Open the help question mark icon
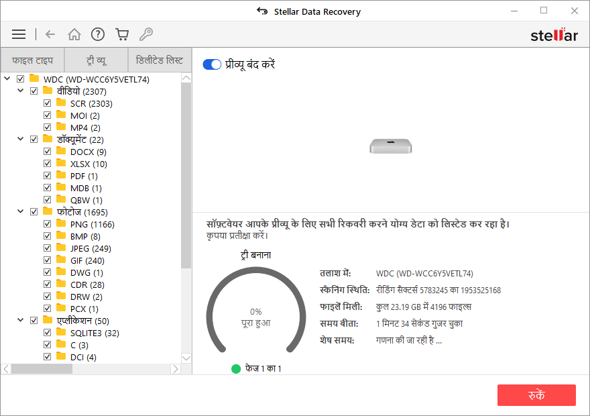 tap(98, 34)
